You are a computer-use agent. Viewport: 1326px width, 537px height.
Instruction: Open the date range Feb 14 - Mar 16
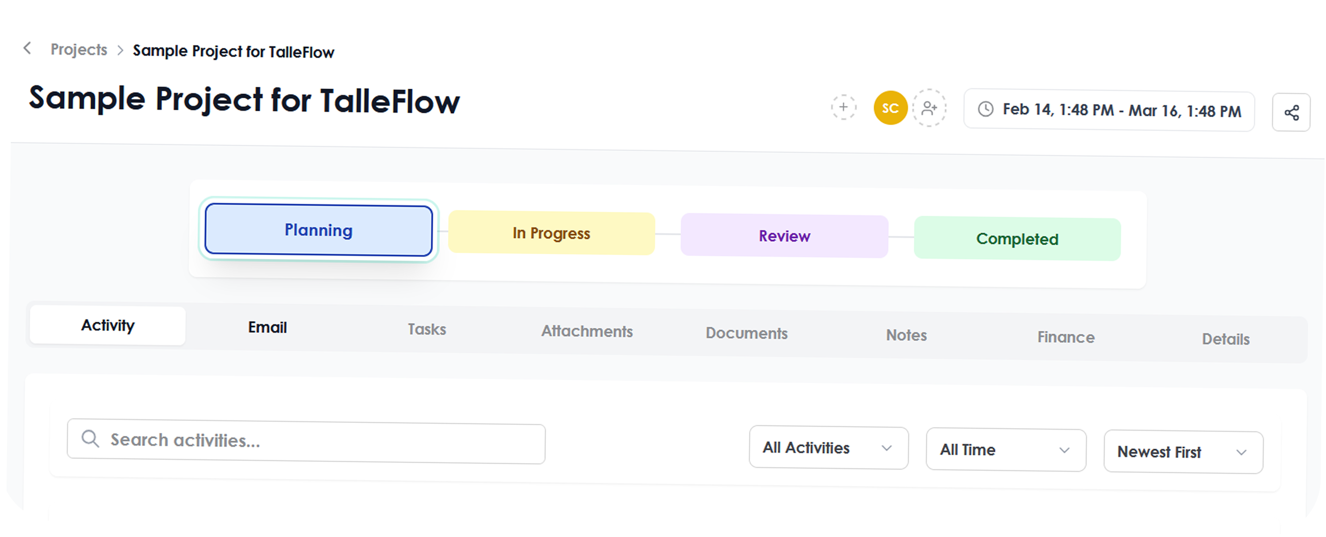(x=1107, y=111)
